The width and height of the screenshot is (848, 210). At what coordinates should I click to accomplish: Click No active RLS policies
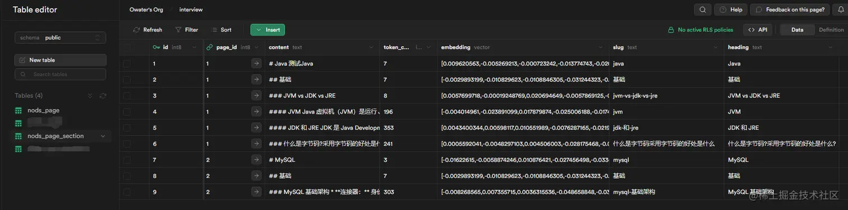pyautogui.click(x=700, y=30)
